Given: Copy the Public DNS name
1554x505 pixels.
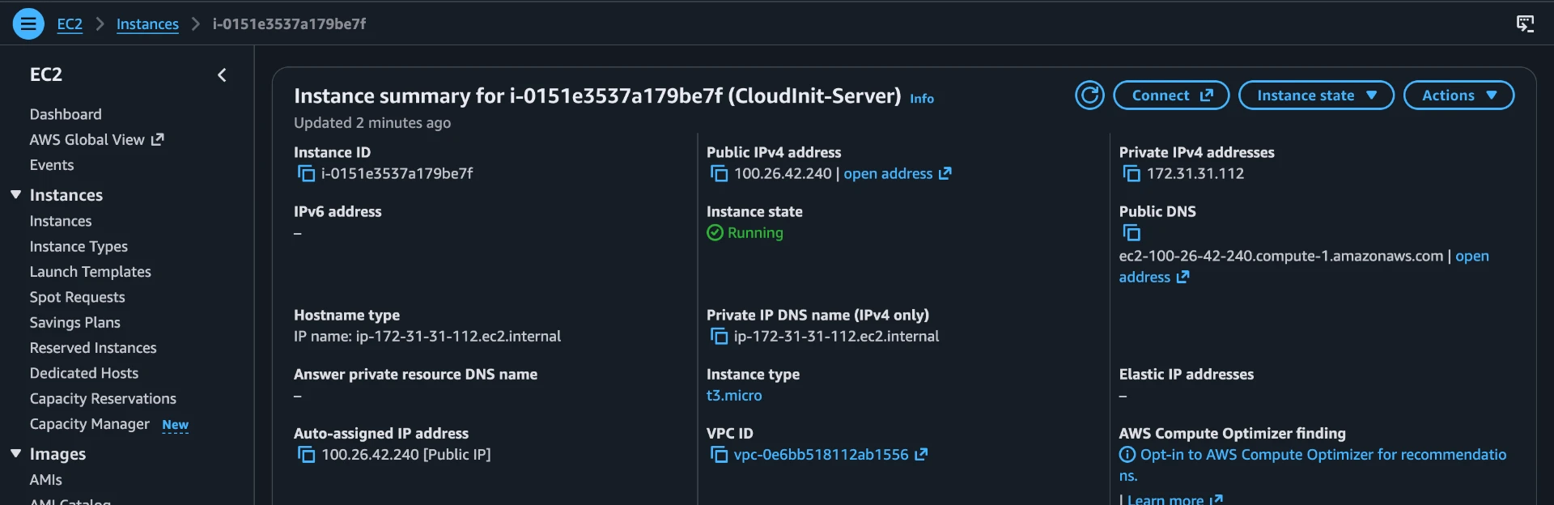Looking at the screenshot, I should tap(1132, 233).
